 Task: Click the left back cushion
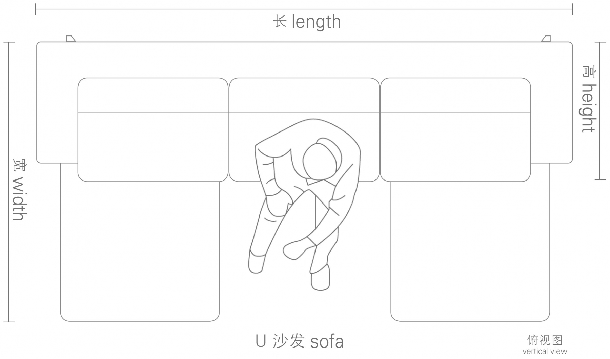coord(153,130)
